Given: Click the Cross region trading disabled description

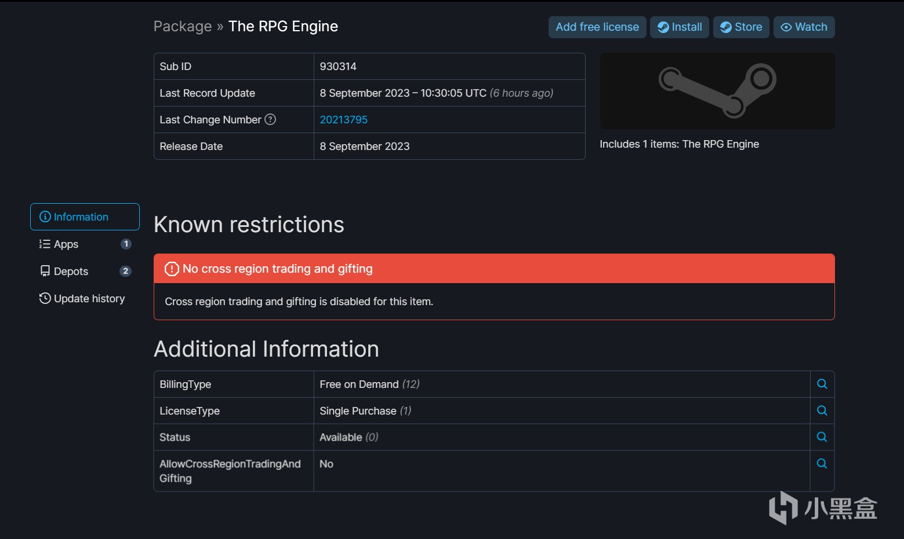Looking at the screenshot, I should coord(299,302).
